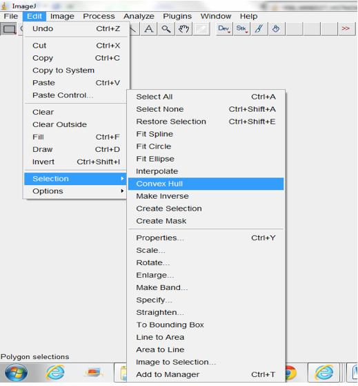This screenshot has width=358, height=386.
Task: Open the Plugins menu
Action: tap(177, 17)
